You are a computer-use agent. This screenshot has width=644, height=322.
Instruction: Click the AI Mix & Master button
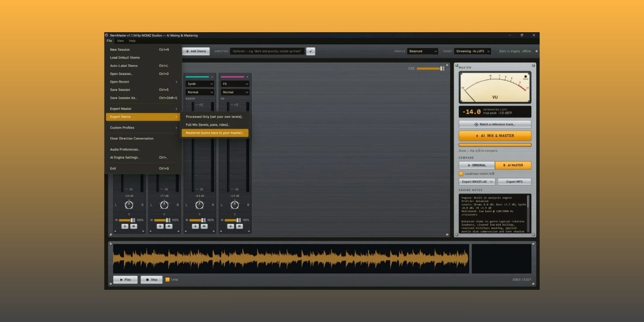(495, 136)
